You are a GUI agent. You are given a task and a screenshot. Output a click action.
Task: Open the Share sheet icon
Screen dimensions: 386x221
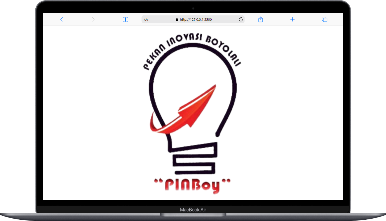point(261,19)
